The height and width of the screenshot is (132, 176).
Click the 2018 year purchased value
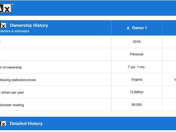[137, 42]
